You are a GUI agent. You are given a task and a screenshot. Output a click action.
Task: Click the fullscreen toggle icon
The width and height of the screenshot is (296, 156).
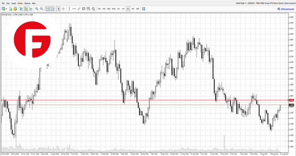(144, 9)
